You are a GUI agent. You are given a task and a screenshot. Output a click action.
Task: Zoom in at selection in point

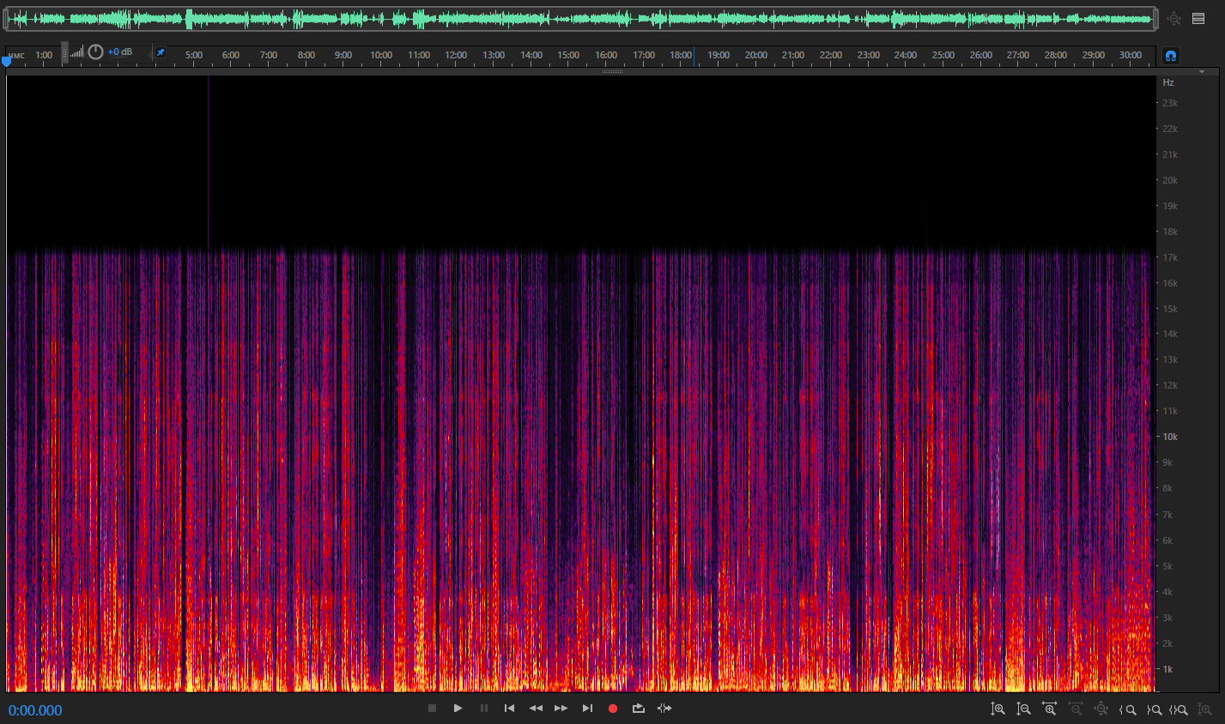[1128, 709]
